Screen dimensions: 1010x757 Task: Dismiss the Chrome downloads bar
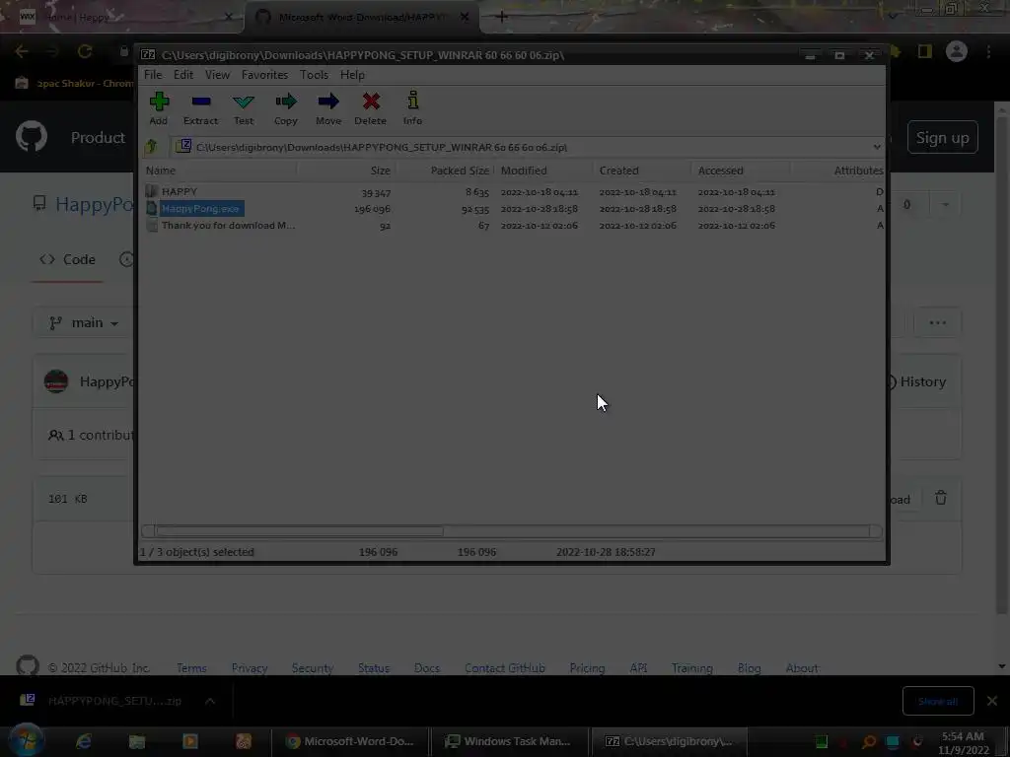click(992, 701)
